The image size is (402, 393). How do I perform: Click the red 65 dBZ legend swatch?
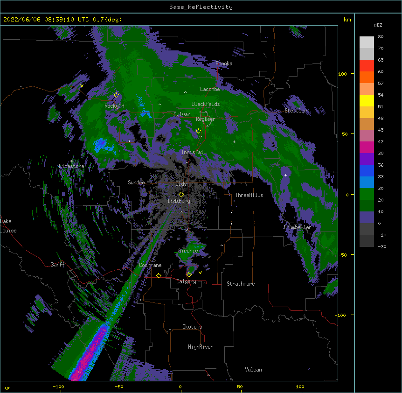pos(367,65)
